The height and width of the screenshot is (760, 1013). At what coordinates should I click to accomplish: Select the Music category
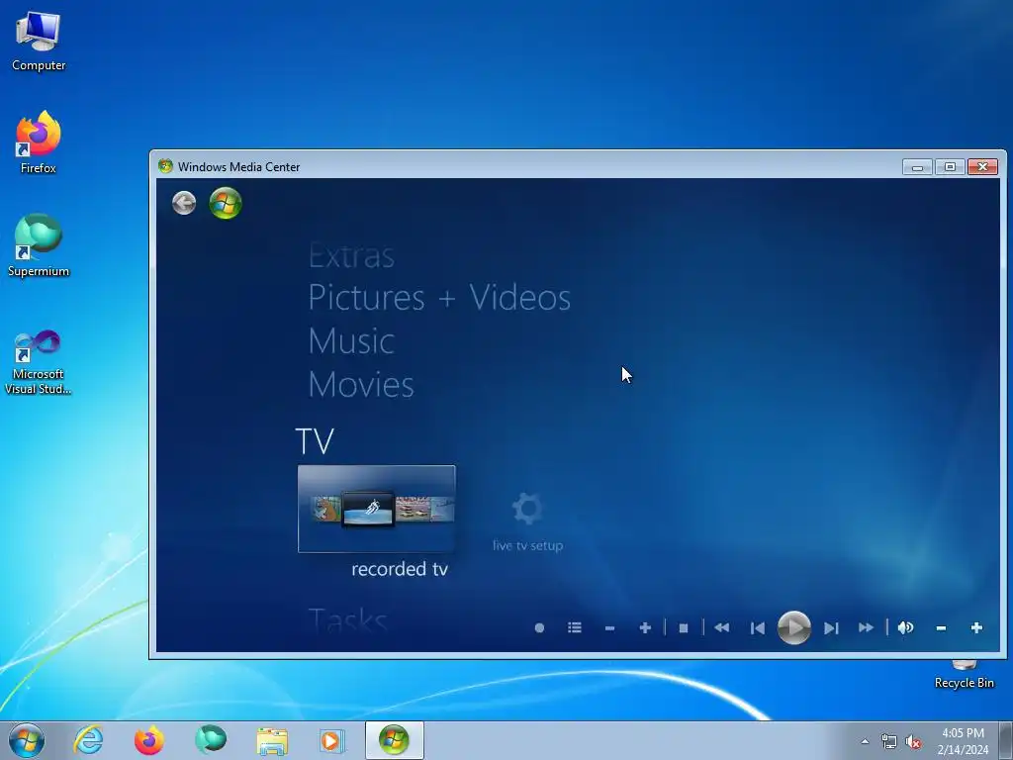click(351, 340)
